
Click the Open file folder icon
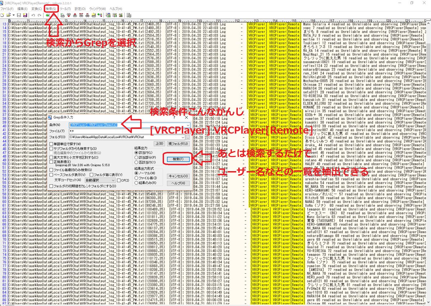8,15
